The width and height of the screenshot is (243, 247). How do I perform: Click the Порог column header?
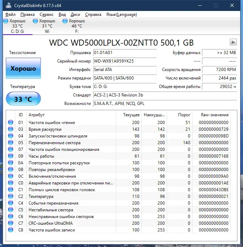coord(180,115)
